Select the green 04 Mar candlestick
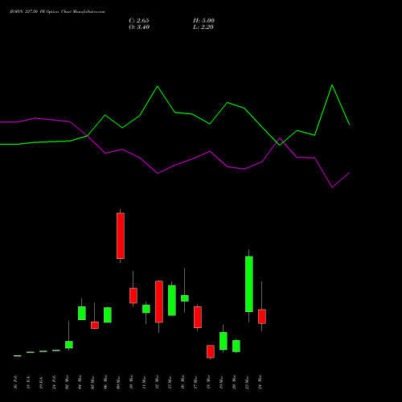 pos(82,313)
